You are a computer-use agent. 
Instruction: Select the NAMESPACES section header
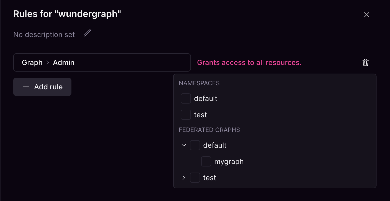tap(199, 83)
